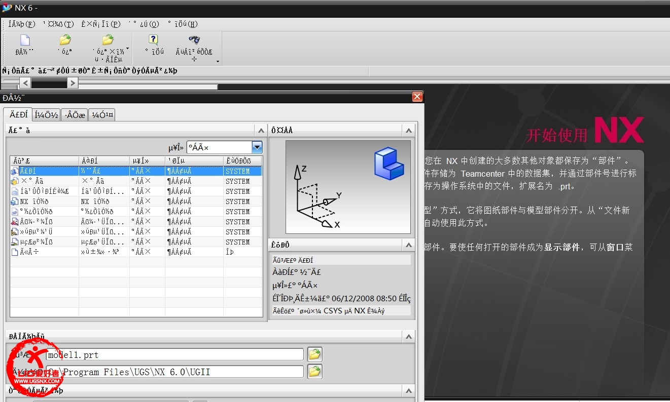Click SYSTEM owner cell in the highlighted row
670x402 pixels.
tap(238, 171)
